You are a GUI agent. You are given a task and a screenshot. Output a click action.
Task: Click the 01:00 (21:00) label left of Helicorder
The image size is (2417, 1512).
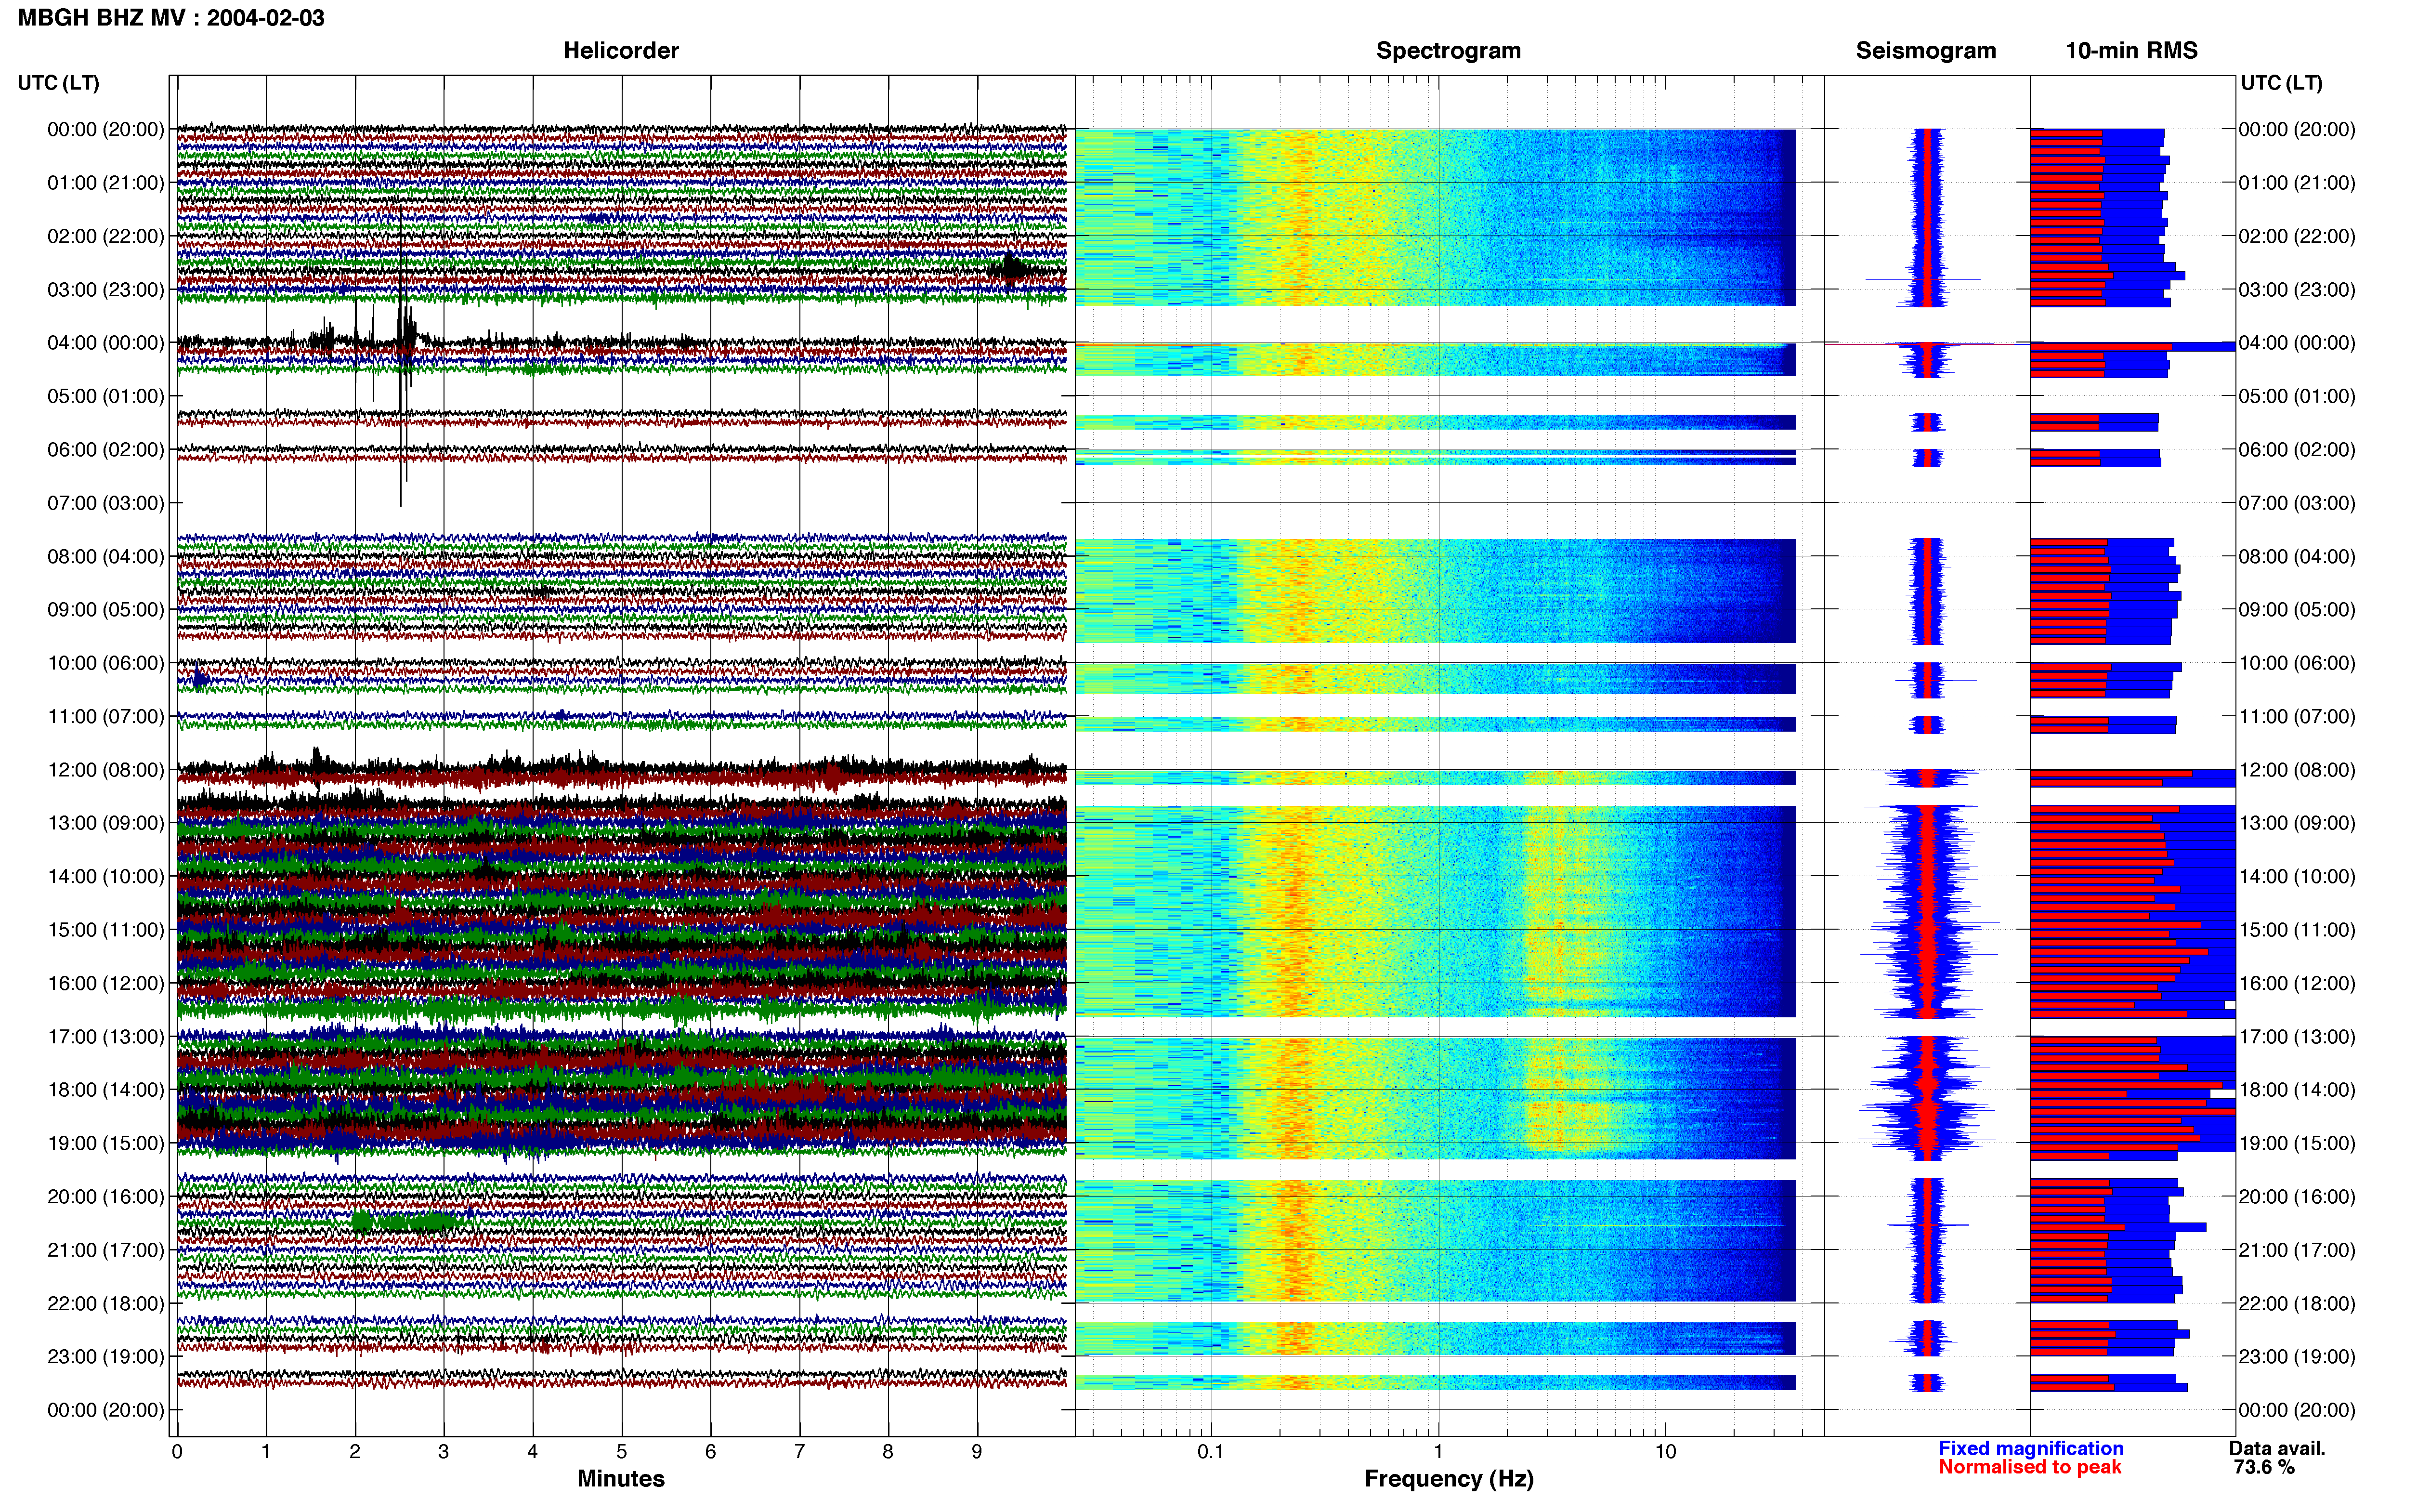(106, 183)
